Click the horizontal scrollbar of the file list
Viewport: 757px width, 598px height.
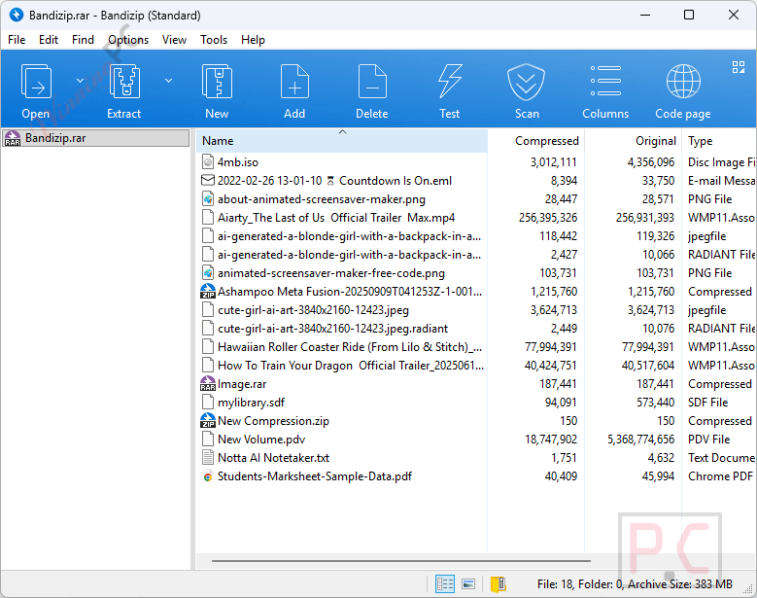pyautogui.click(x=400, y=561)
